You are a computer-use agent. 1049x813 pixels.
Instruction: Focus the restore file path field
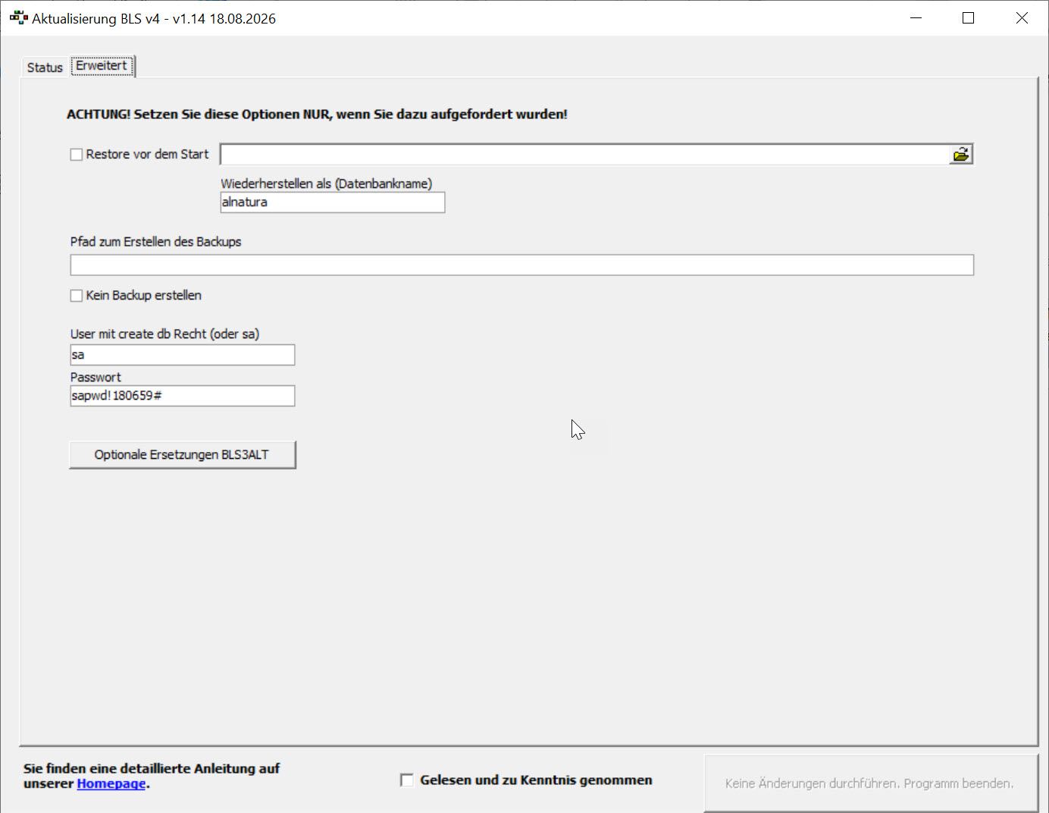pyautogui.click(x=584, y=155)
